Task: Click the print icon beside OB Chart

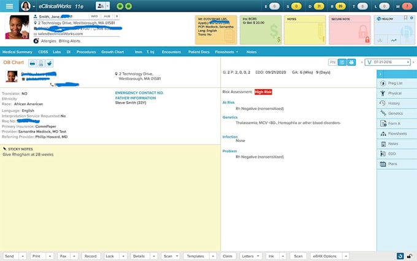Action: 32,63
